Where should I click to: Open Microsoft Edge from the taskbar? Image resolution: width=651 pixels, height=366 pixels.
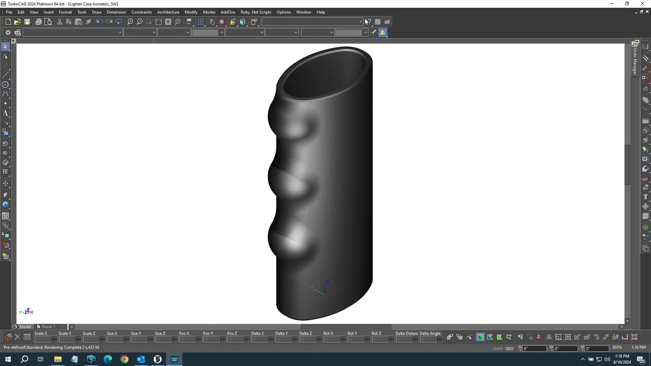[108, 359]
